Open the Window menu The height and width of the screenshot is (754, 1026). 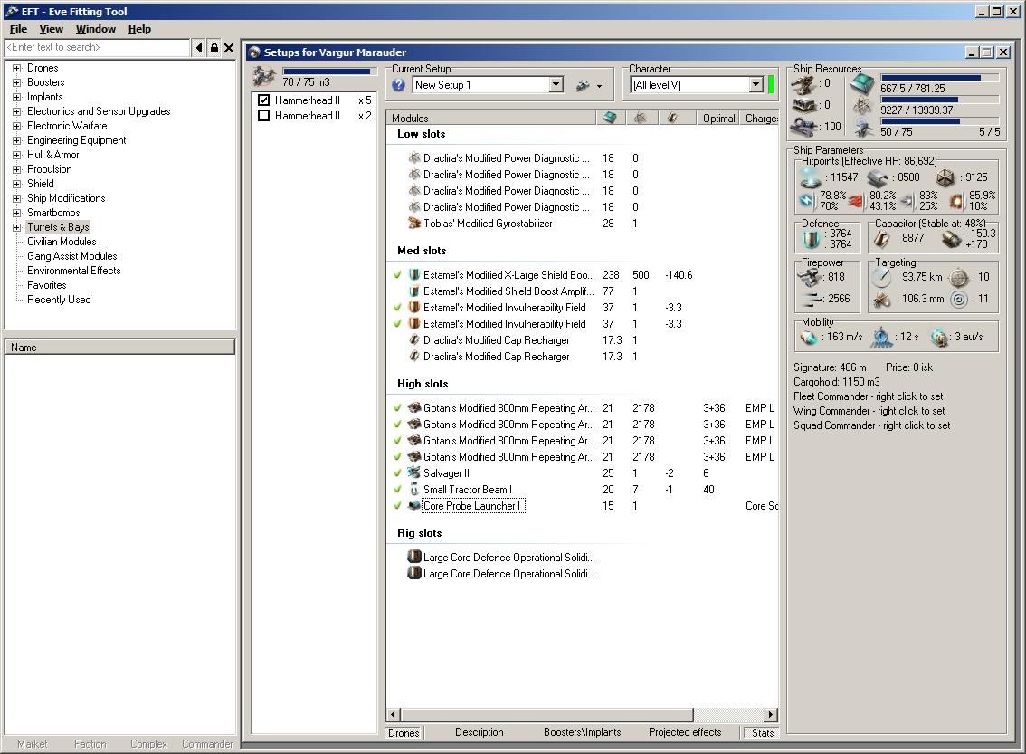click(96, 29)
